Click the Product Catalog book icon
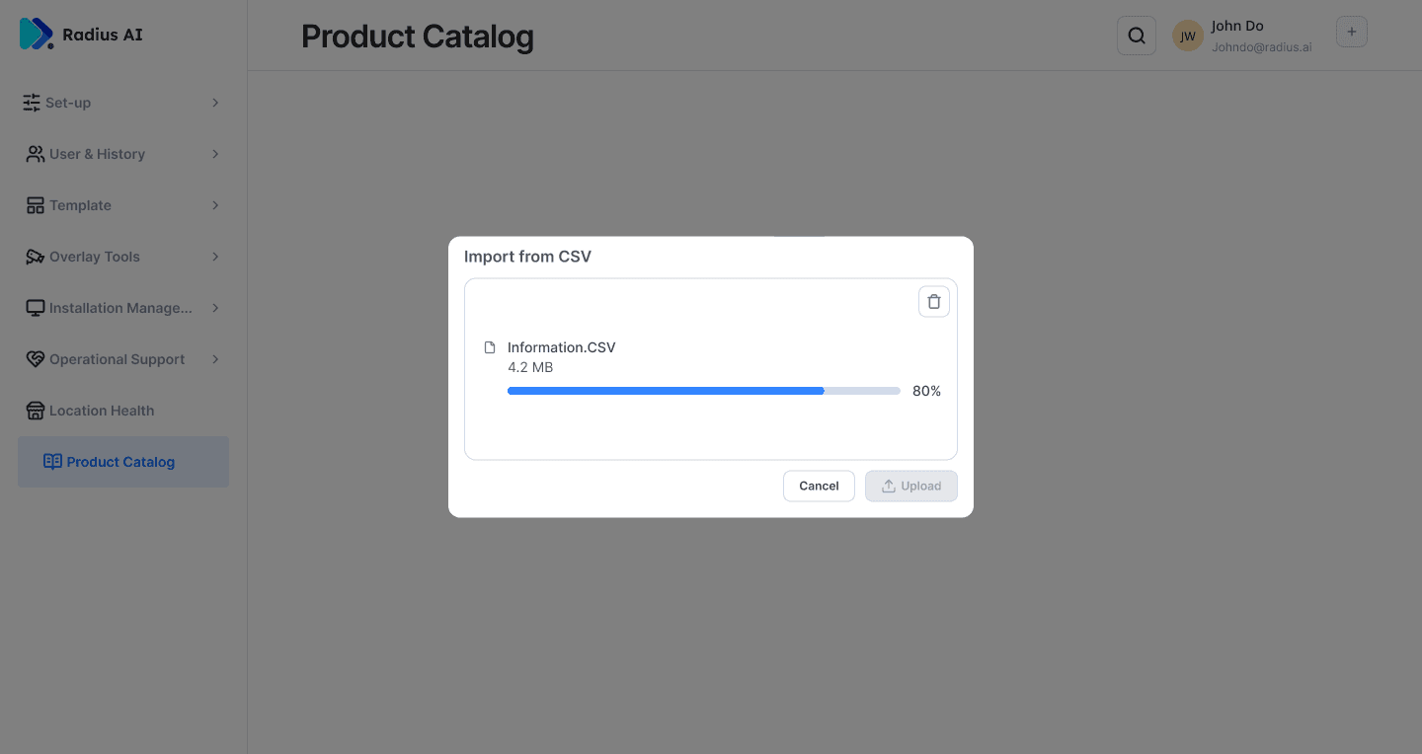 (x=52, y=462)
